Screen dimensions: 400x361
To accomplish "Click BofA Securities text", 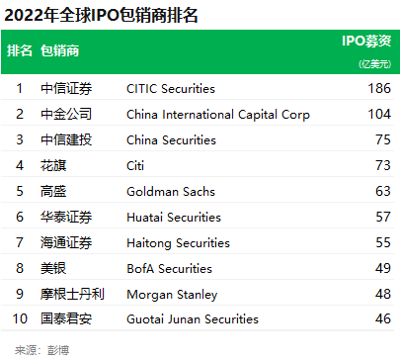I will point(169,269).
